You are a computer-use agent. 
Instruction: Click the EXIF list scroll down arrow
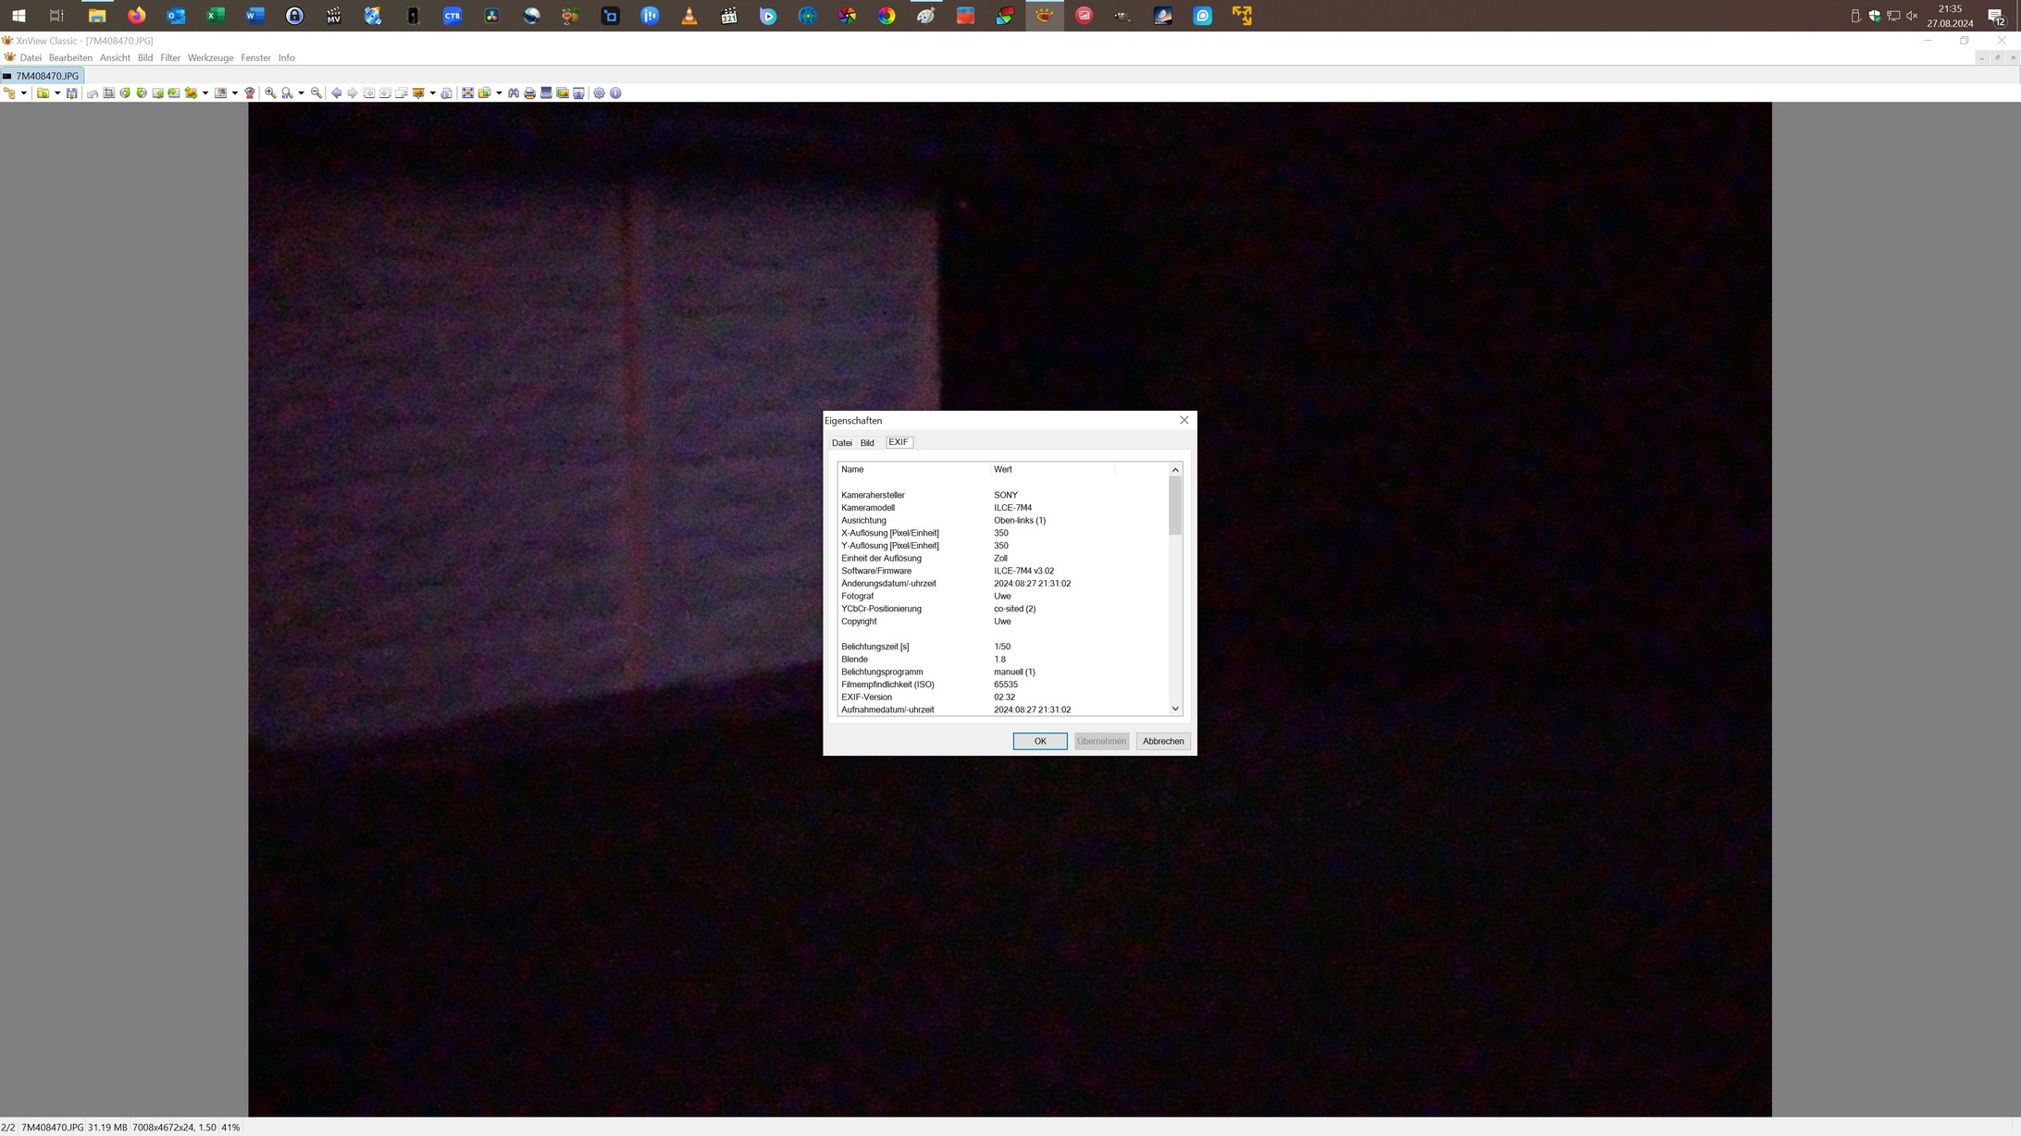coord(1175,709)
